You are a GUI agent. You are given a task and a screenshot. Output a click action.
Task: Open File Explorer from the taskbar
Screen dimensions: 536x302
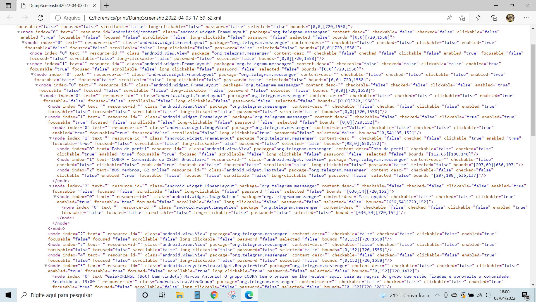pyautogui.click(x=179, y=295)
